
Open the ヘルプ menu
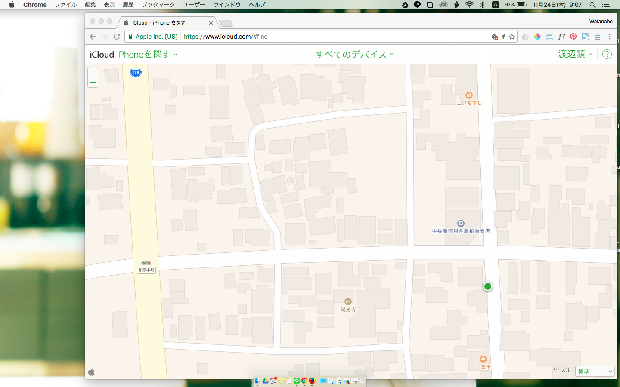[257, 5]
